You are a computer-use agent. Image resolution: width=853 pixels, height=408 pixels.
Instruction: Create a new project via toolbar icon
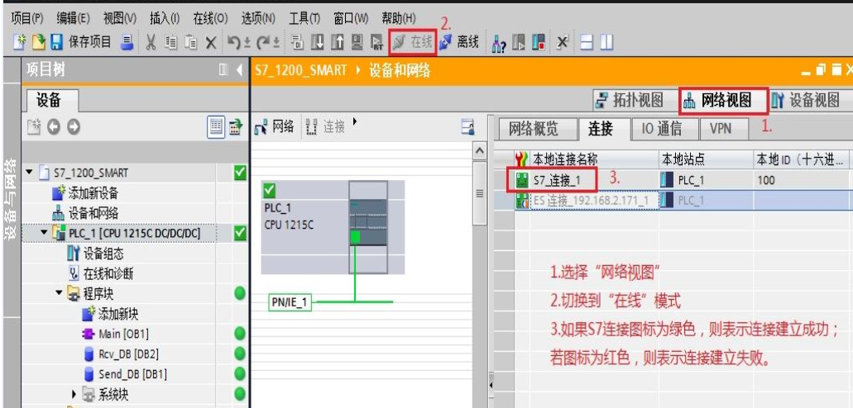19,42
